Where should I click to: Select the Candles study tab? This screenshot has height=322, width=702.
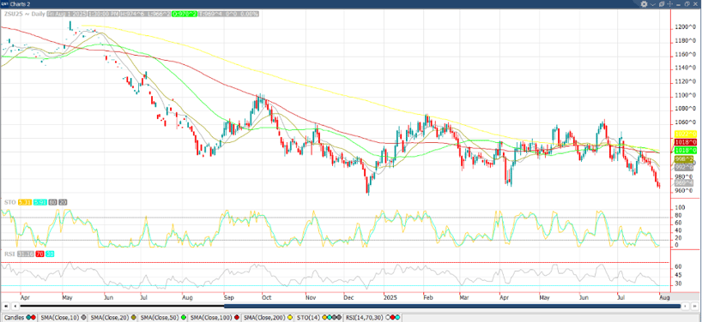pos(18,318)
